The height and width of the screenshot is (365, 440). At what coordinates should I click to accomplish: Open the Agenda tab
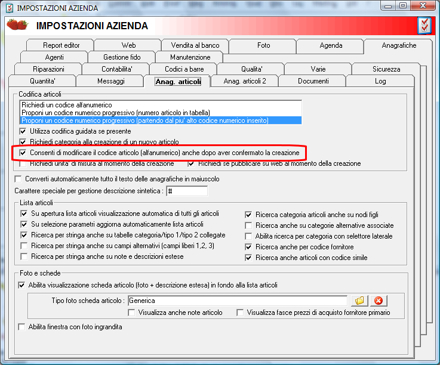pos(331,45)
